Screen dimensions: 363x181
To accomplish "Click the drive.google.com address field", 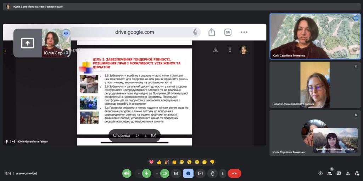I will (135, 32).
